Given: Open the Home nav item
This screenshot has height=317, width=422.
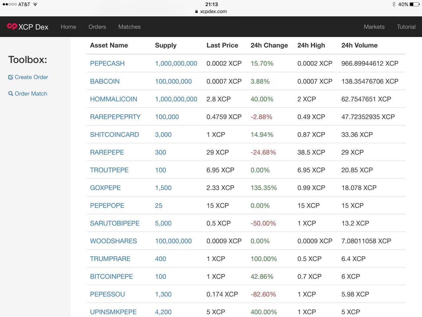Looking at the screenshot, I should point(68,27).
